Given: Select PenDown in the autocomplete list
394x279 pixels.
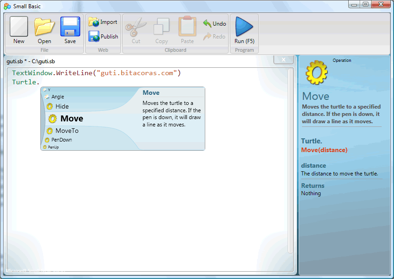Looking at the screenshot, I should point(62,139).
